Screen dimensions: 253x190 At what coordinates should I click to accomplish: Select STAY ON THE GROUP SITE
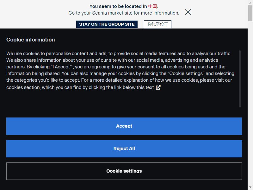coord(107,24)
